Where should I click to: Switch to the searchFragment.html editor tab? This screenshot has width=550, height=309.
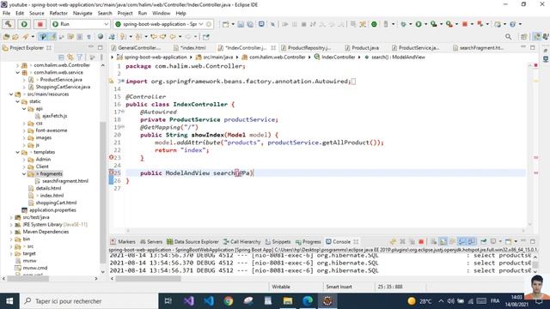[478, 48]
